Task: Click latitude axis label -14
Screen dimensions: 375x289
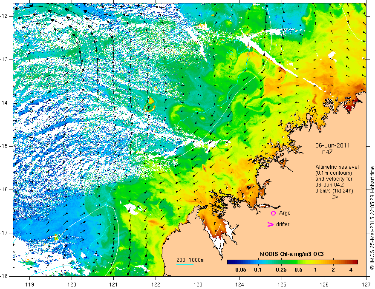Action: pos(5,103)
